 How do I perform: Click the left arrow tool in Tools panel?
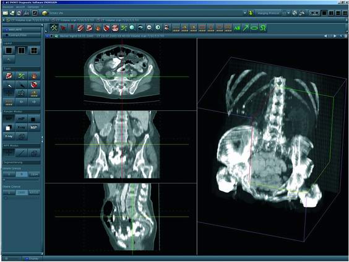click(22, 102)
